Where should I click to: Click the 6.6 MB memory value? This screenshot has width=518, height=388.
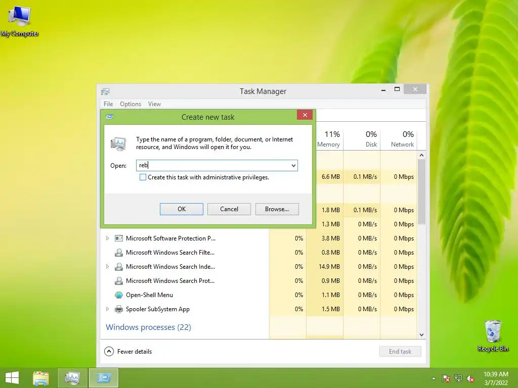coord(331,177)
